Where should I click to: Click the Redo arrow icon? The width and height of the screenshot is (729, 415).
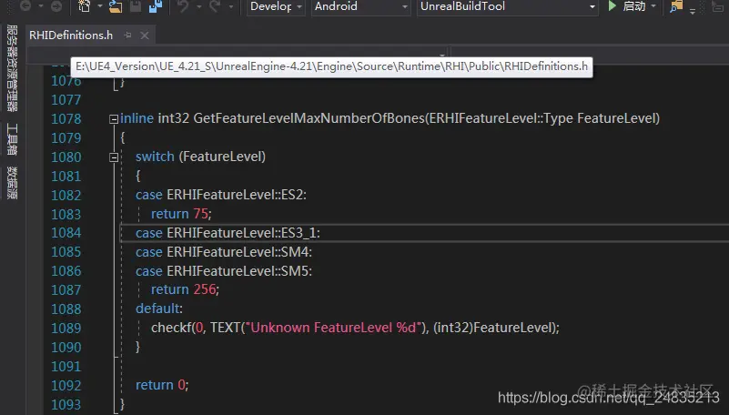pos(215,6)
